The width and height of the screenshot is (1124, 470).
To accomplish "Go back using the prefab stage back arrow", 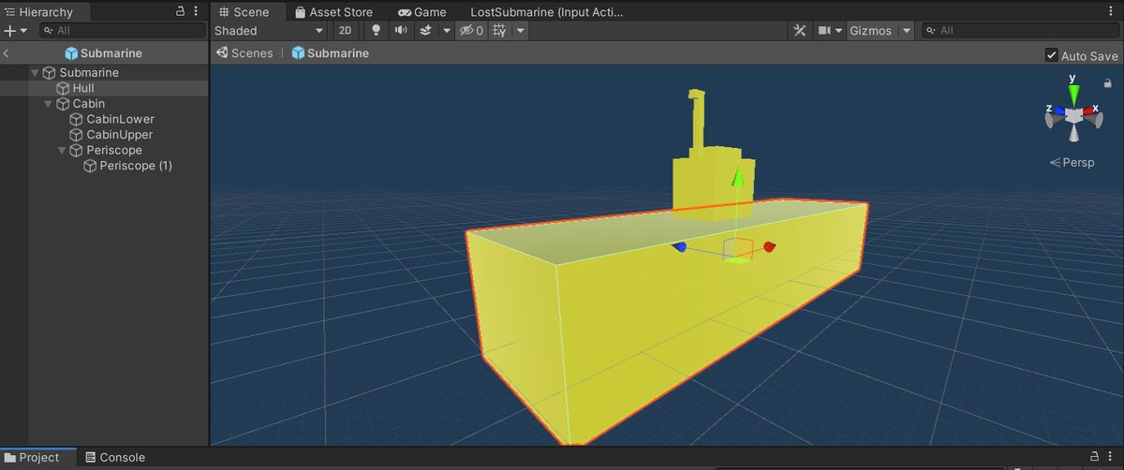I will [x=7, y=53].
